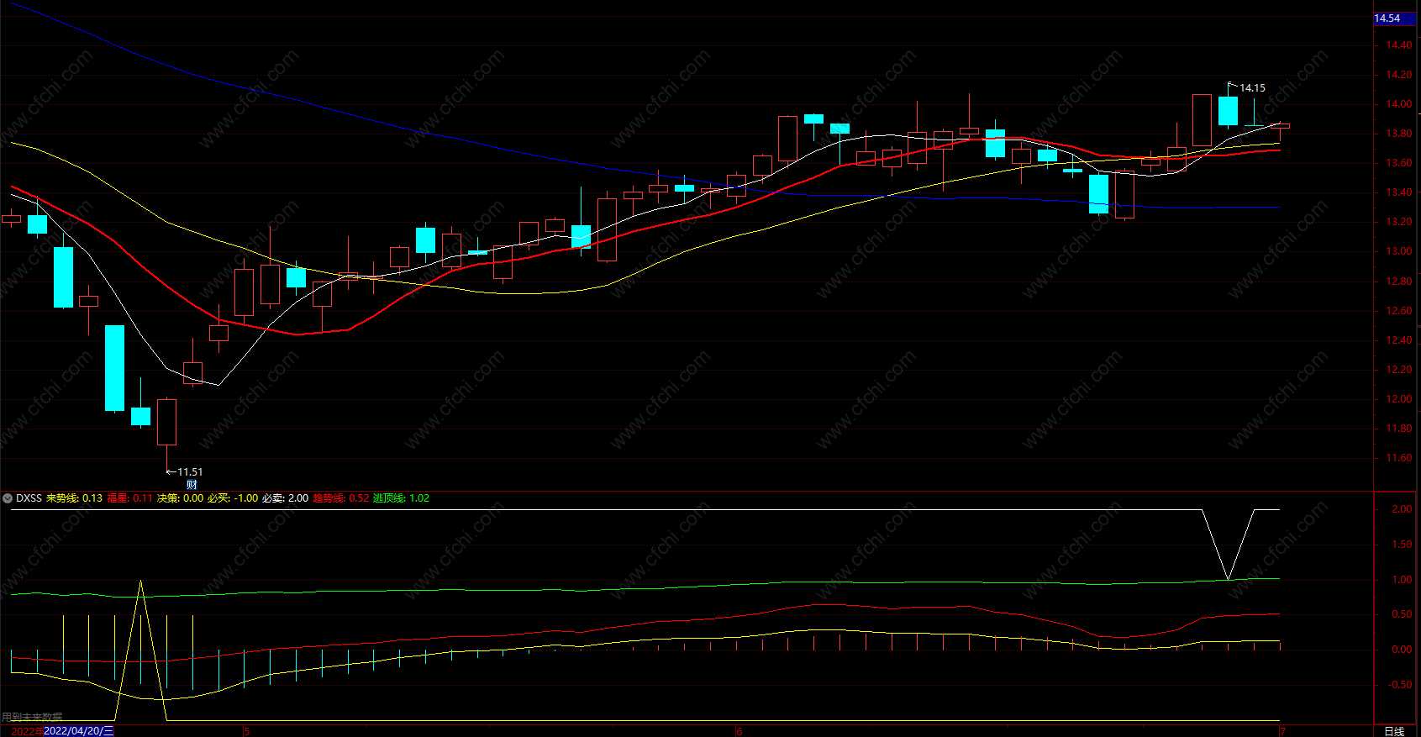The image size is (1421, 737).
Task: Select the 逃顶线: 1.02 indicator value
Action: 401,498
